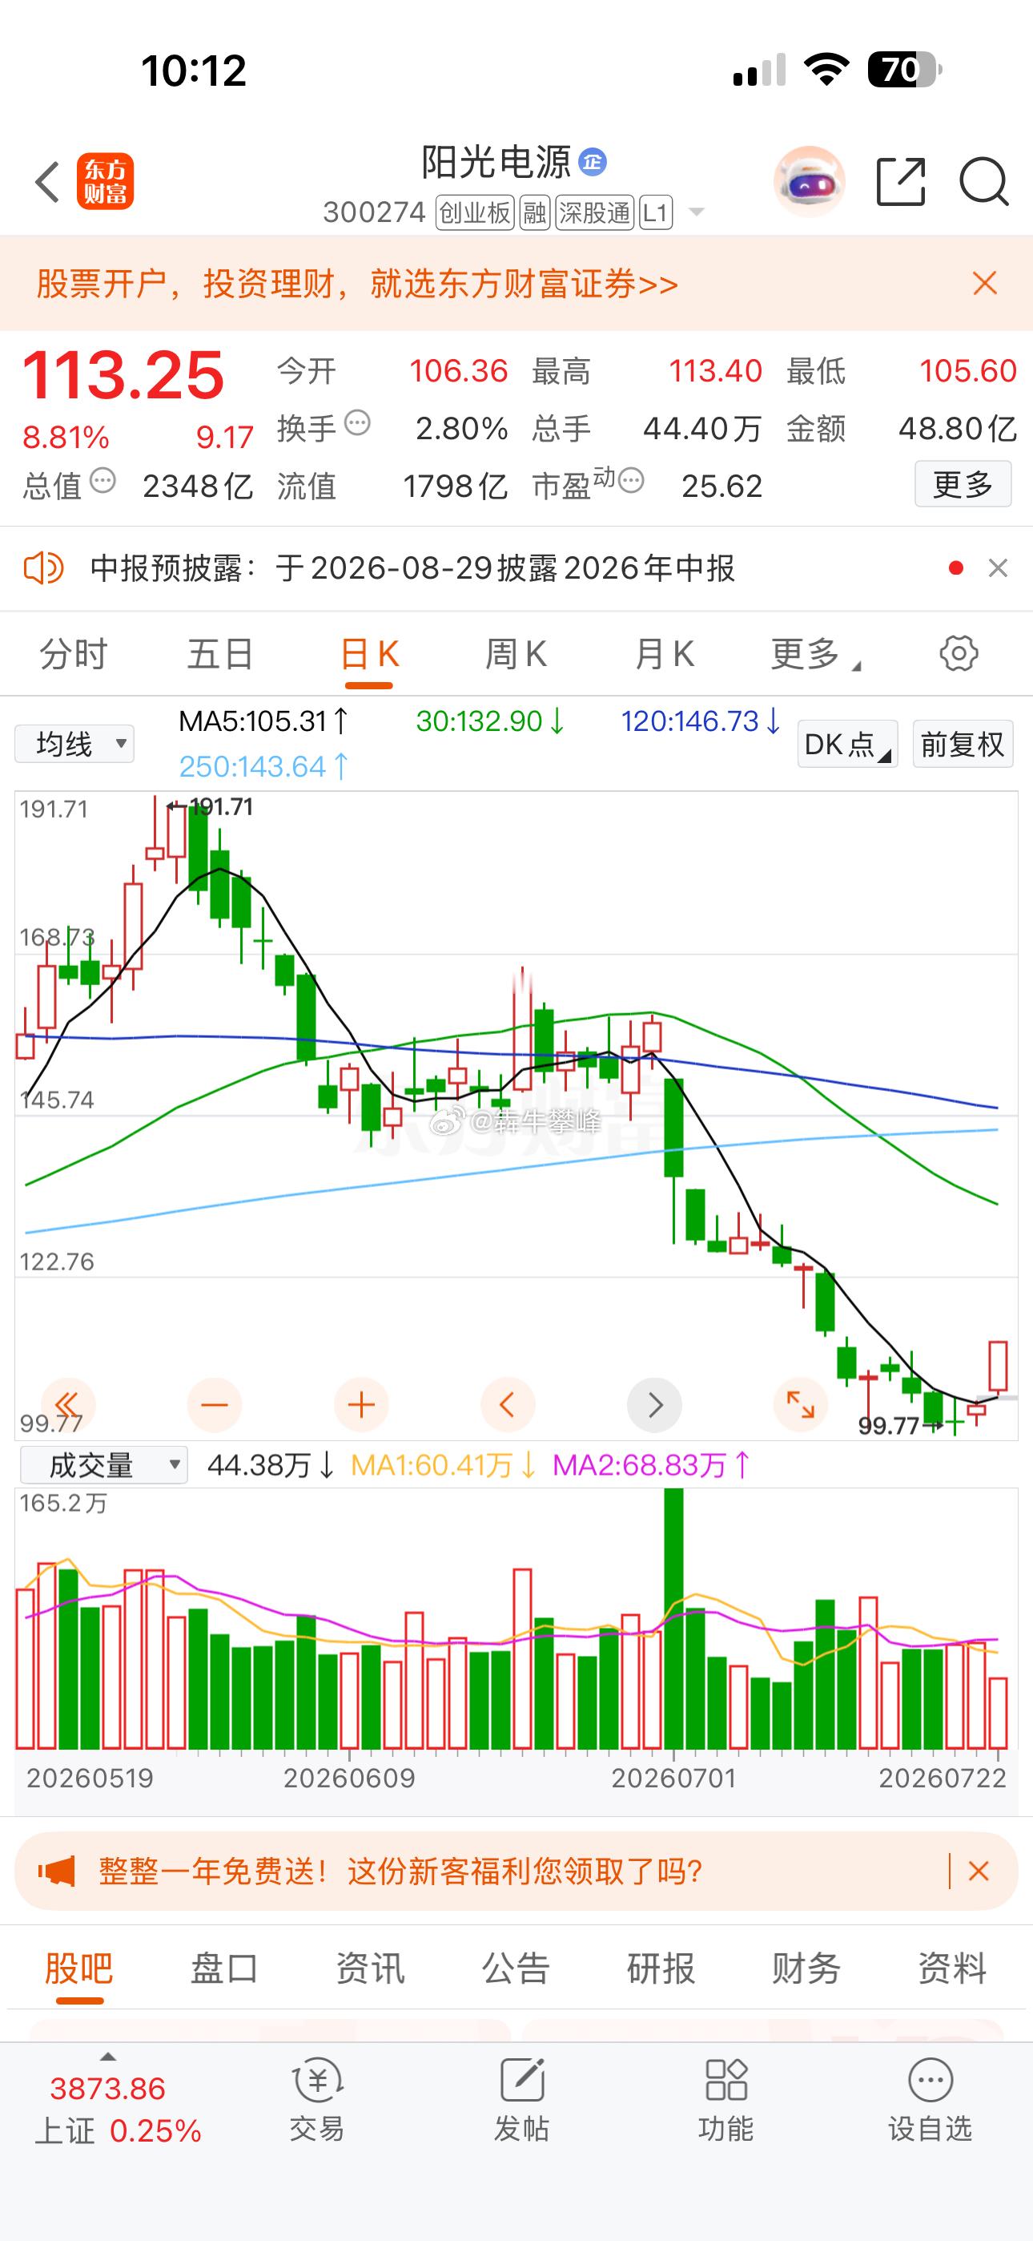This screenshot has width=1033, height=2241.
Task: Tap current price 113.25
Action: tap(123, 375)
